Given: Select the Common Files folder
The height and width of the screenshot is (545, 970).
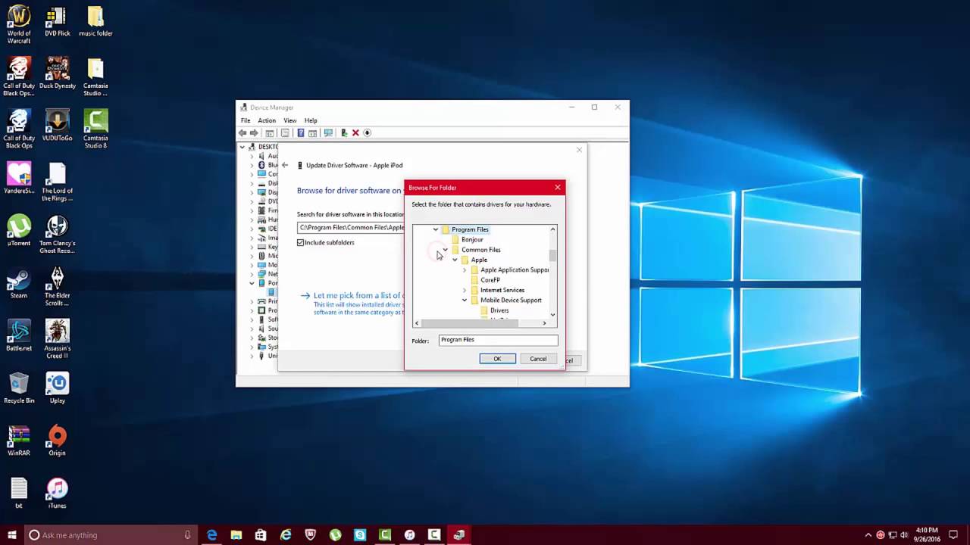Looking at the screenshot, I should pyautogui.click(x=480, y=250).
